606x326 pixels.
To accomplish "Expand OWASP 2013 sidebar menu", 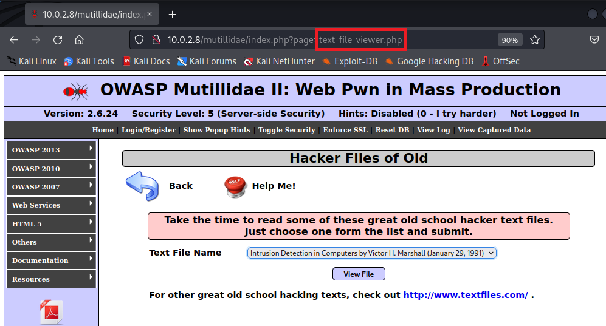I will pyautogui.click(x=51, y=150).
